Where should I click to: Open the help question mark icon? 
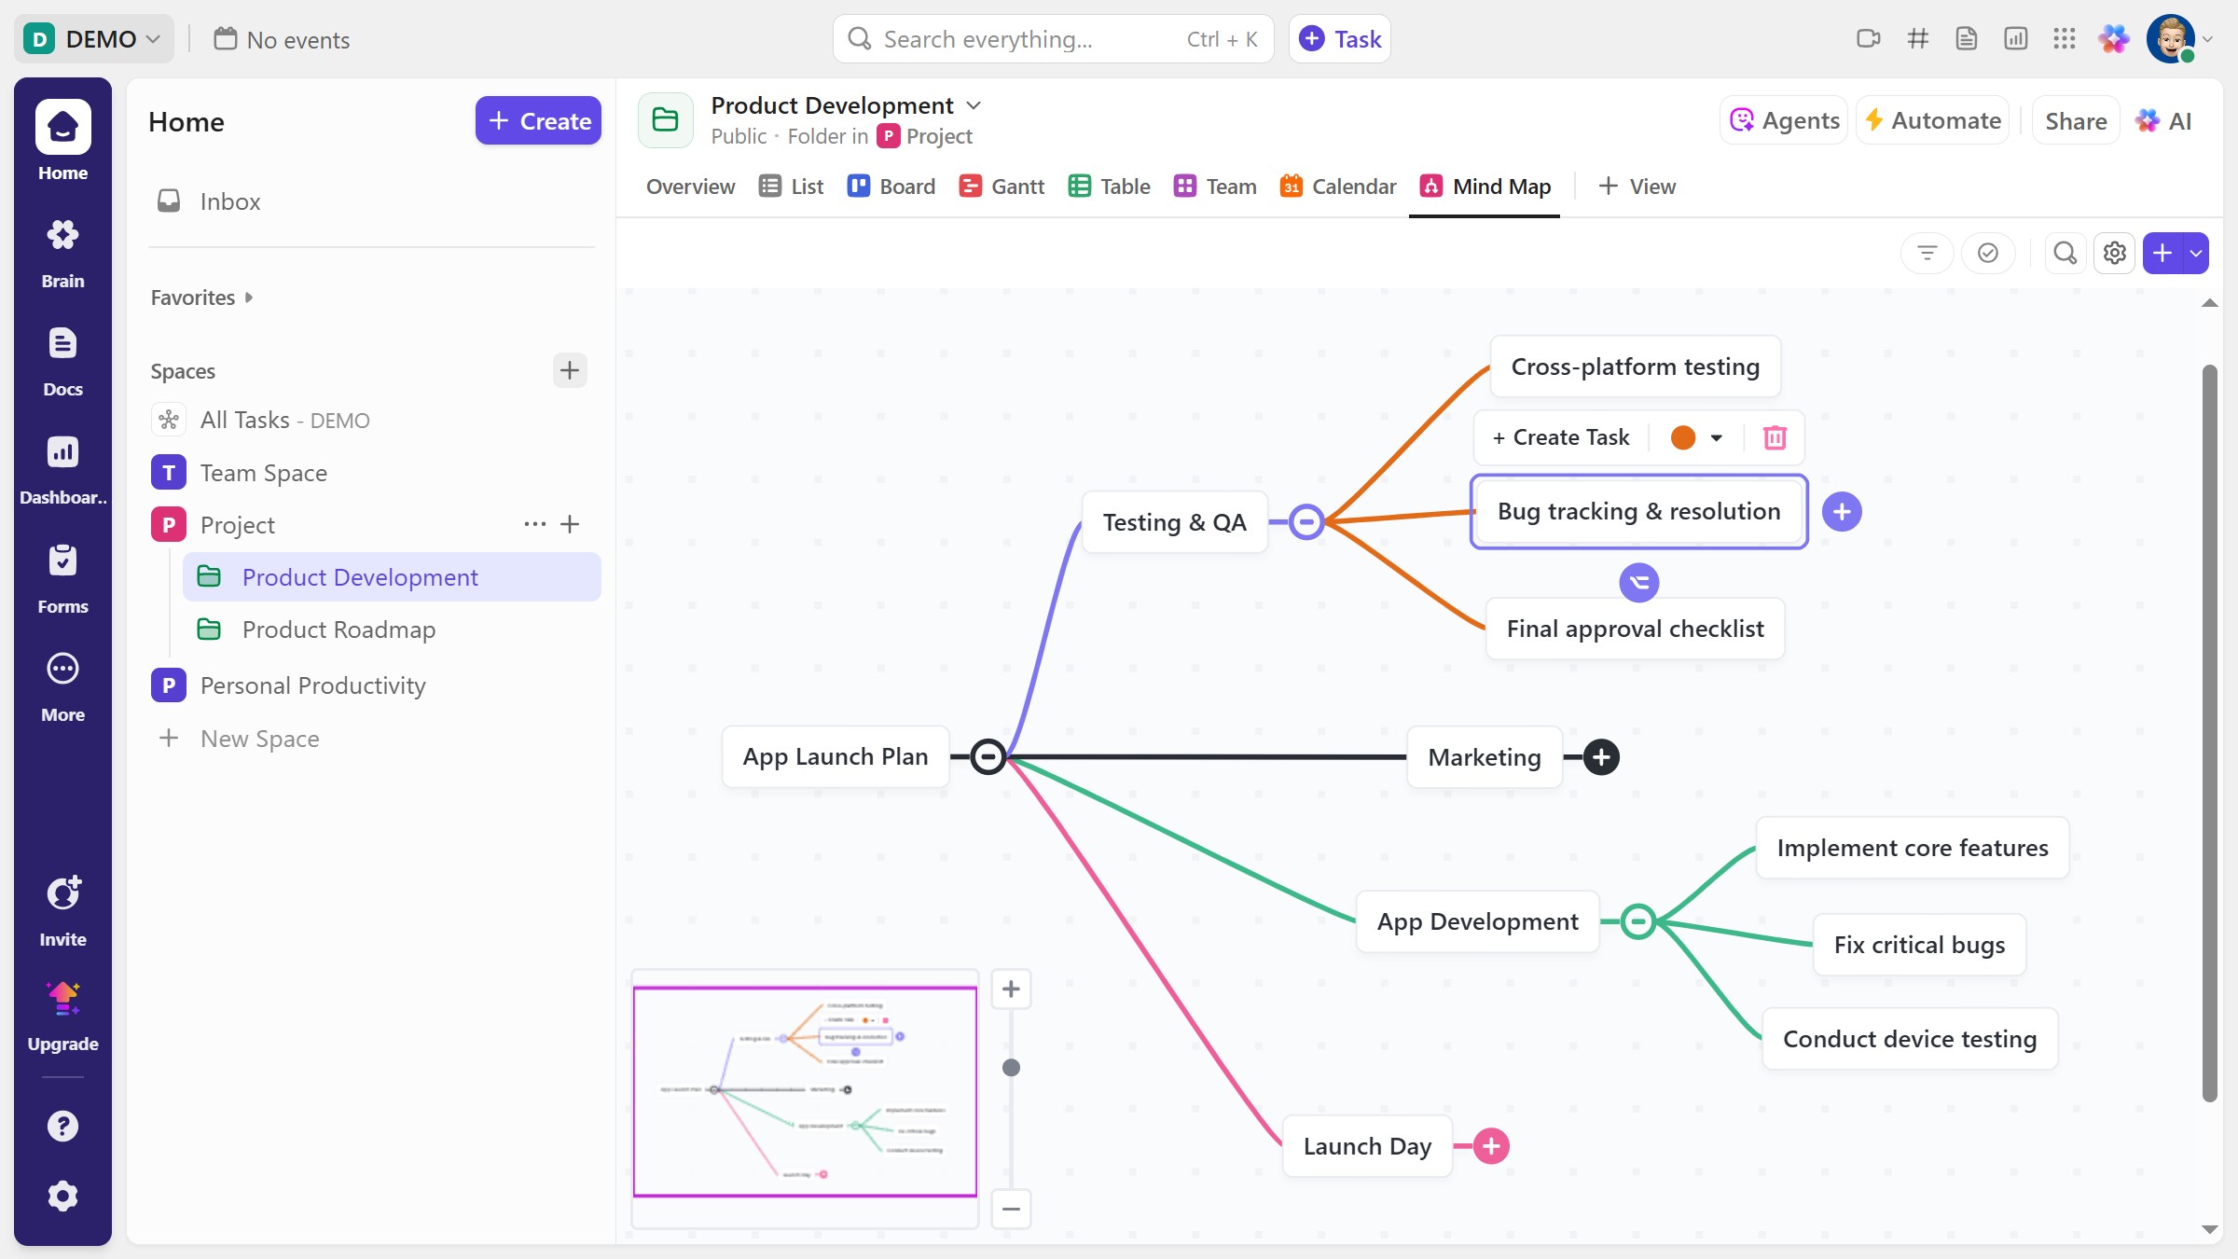point(62,1126)
